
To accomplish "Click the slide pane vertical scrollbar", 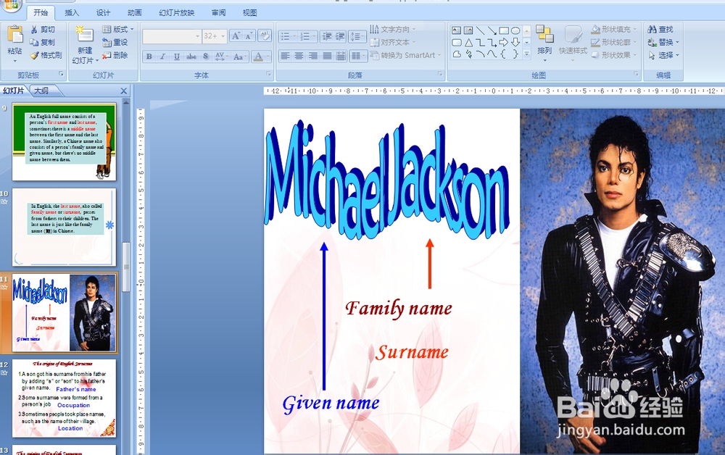I will [125, 267].
